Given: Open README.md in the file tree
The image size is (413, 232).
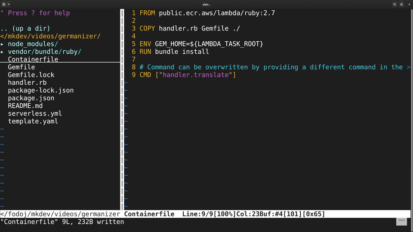Looking at the screenshot, I should pyautogui.click(x=25, y=106).
